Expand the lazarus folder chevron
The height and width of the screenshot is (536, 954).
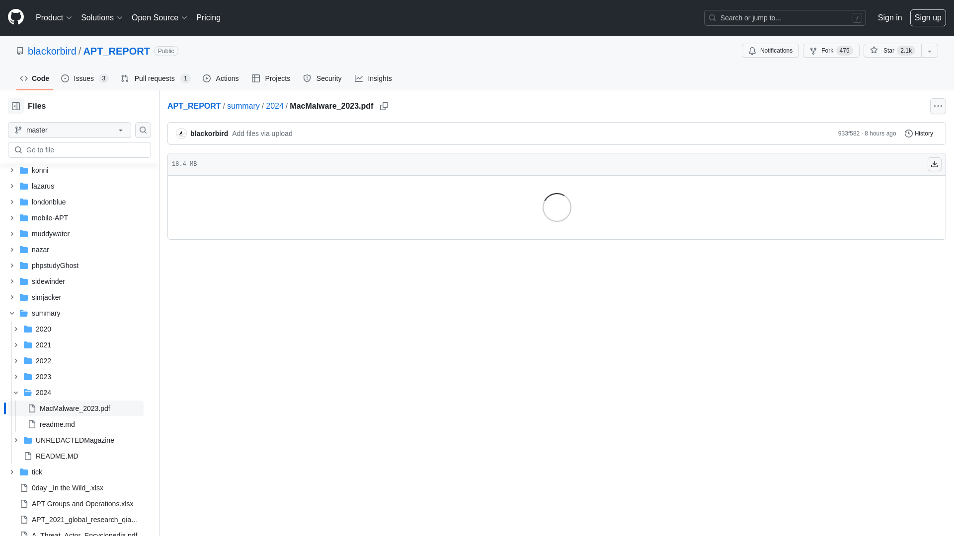click(x=12, y=186)
